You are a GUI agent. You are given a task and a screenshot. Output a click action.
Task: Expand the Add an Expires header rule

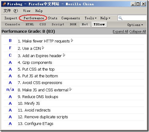point(64,55)
